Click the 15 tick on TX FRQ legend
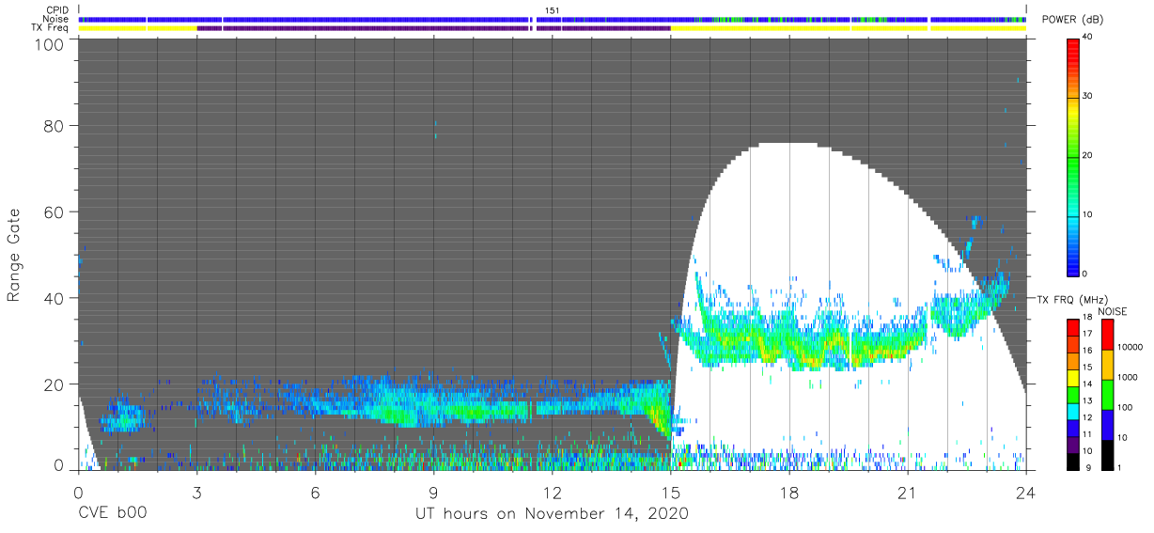 pos(1087,368)
